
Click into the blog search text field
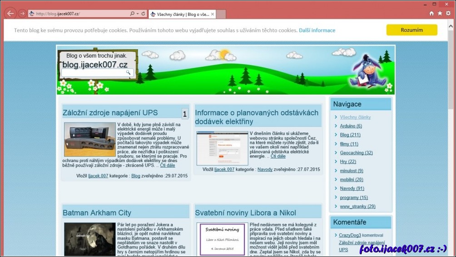click(x=93, y=72)
